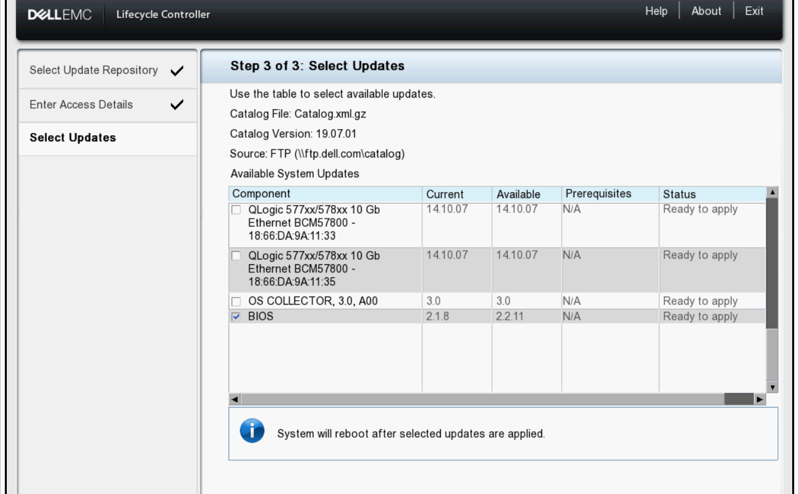This screenshot has width=799, height=494.
Task: Click table scroll left arrow
Action: click(x=235, y=400)
